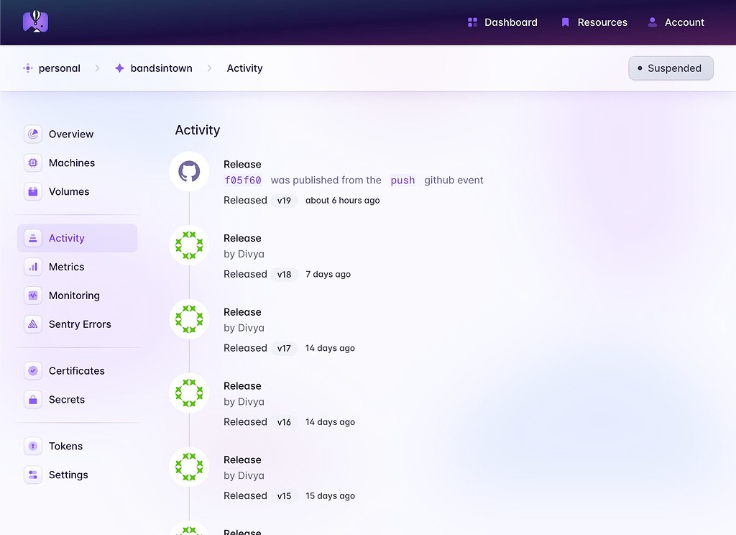Select the Settings icon at sidebar bottom
Image resolution: width=736 pixels, height=535 pixels.
(x=32, y=475)
